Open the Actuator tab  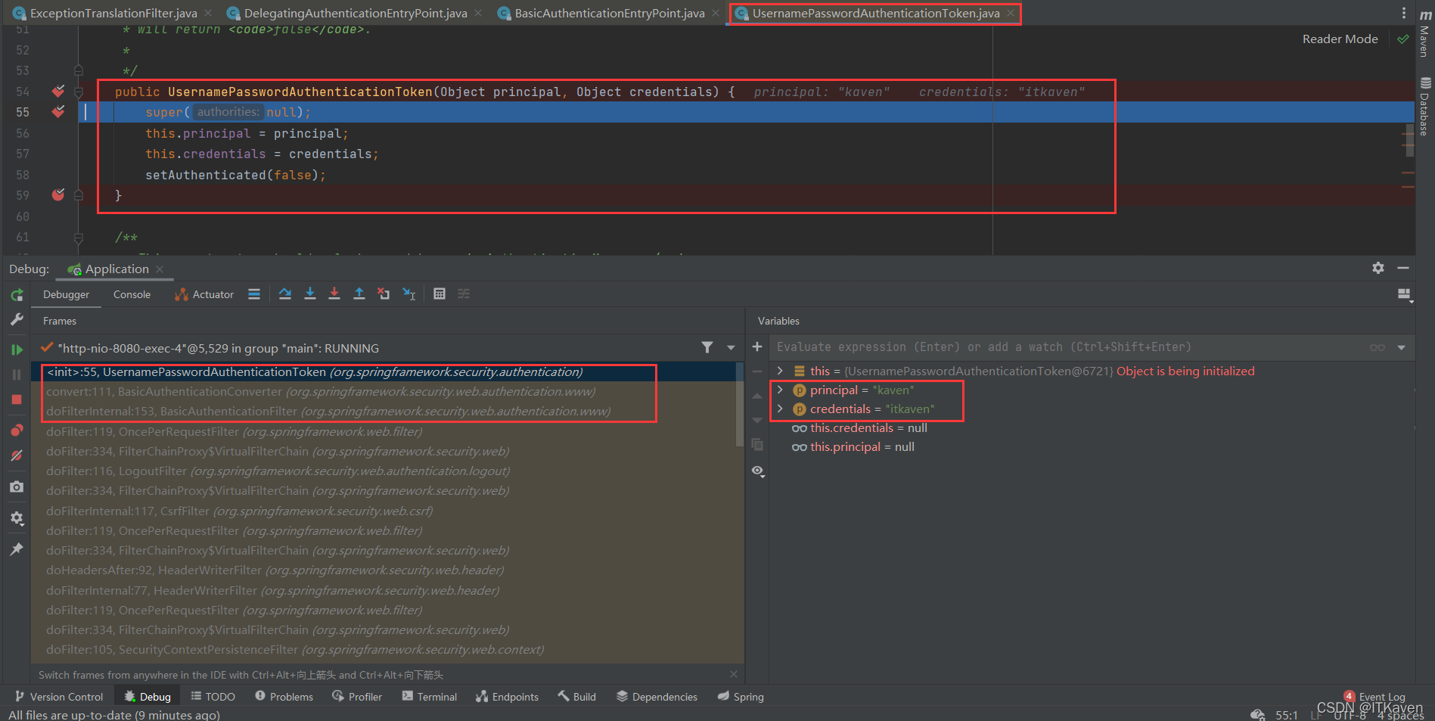click(x=204, y=294)
